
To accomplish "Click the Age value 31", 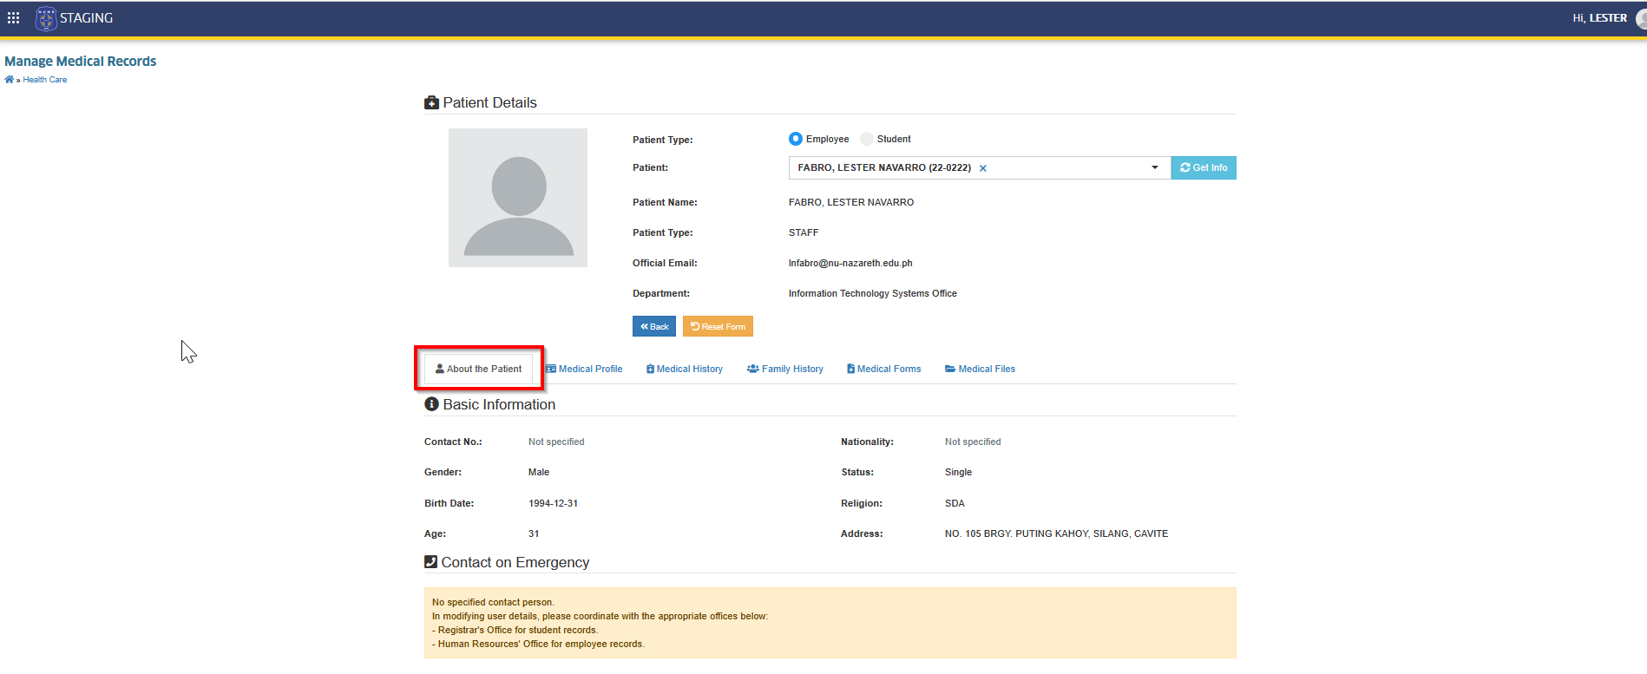I will pyautogui.click(x=534, y=533).
